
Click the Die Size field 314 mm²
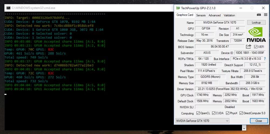pyautogui.click(x=238, y=35)
